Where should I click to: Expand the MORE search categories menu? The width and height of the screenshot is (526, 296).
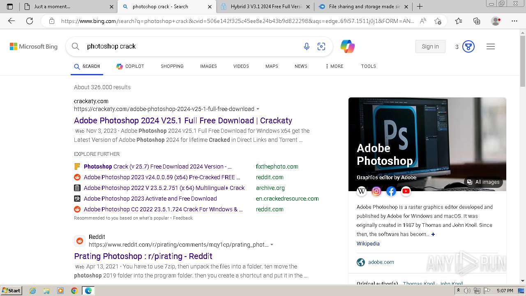[x=334, y=66]
